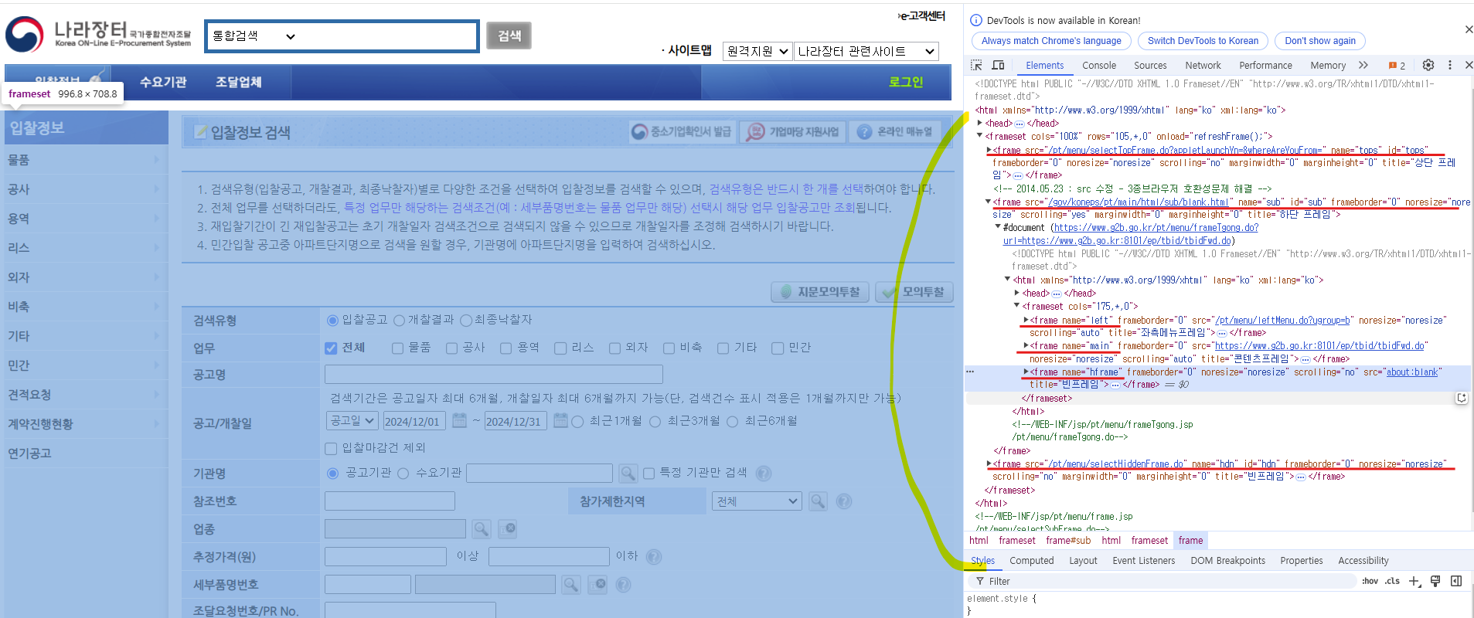Image resolution: width=1474 pixels, height=618 pixels.
Task: Open DevTools three-dot customize menu
Action: 1450,65
